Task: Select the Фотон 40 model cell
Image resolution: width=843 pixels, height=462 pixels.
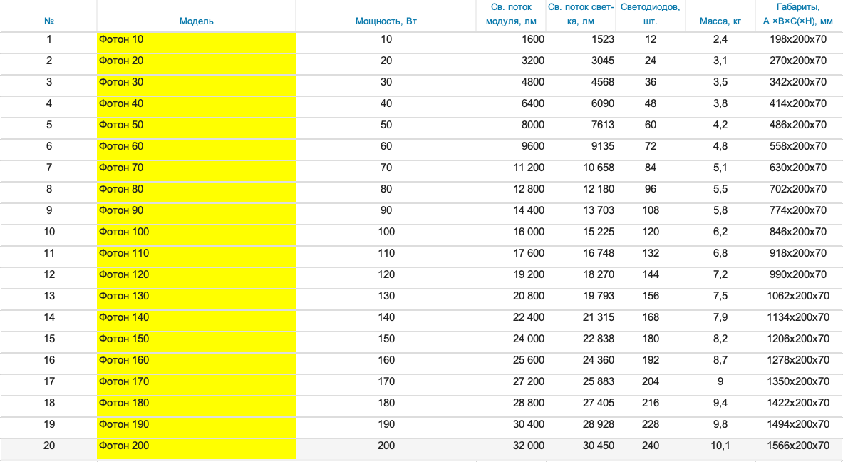Action: [x=196, y=107]
